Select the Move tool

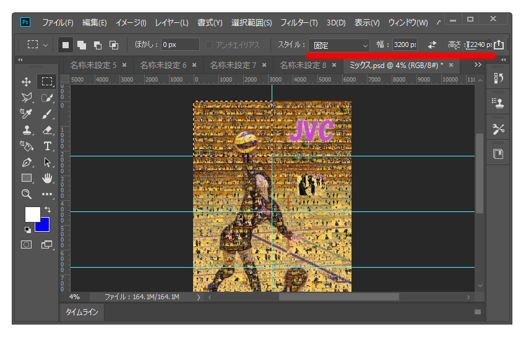[x=27, y=82]
